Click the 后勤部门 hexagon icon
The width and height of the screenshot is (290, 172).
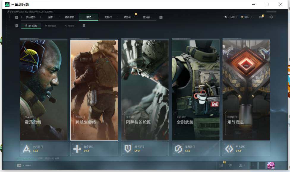[179, 149]
